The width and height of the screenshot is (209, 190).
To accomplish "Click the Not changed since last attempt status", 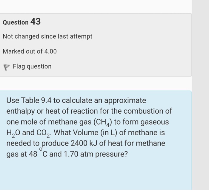I will point(47,36).
